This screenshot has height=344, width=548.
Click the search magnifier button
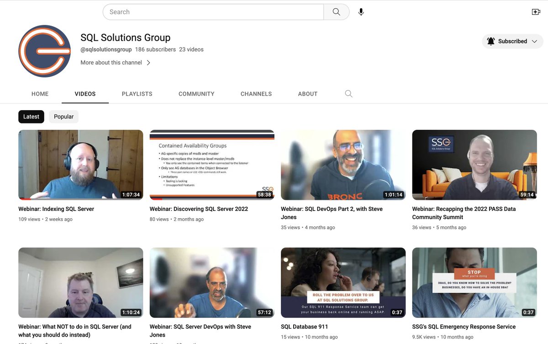point(337,12)
